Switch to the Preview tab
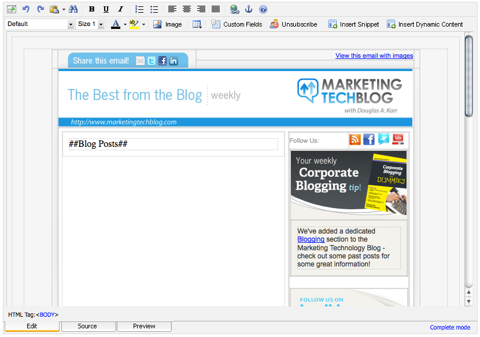 click(x=144, y=326)
